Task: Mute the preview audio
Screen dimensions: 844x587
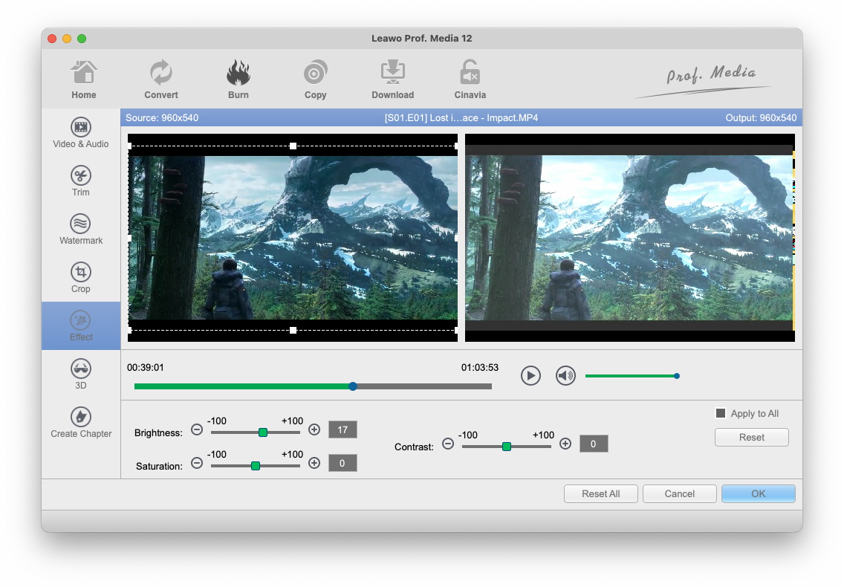Action: click(565, 375)
